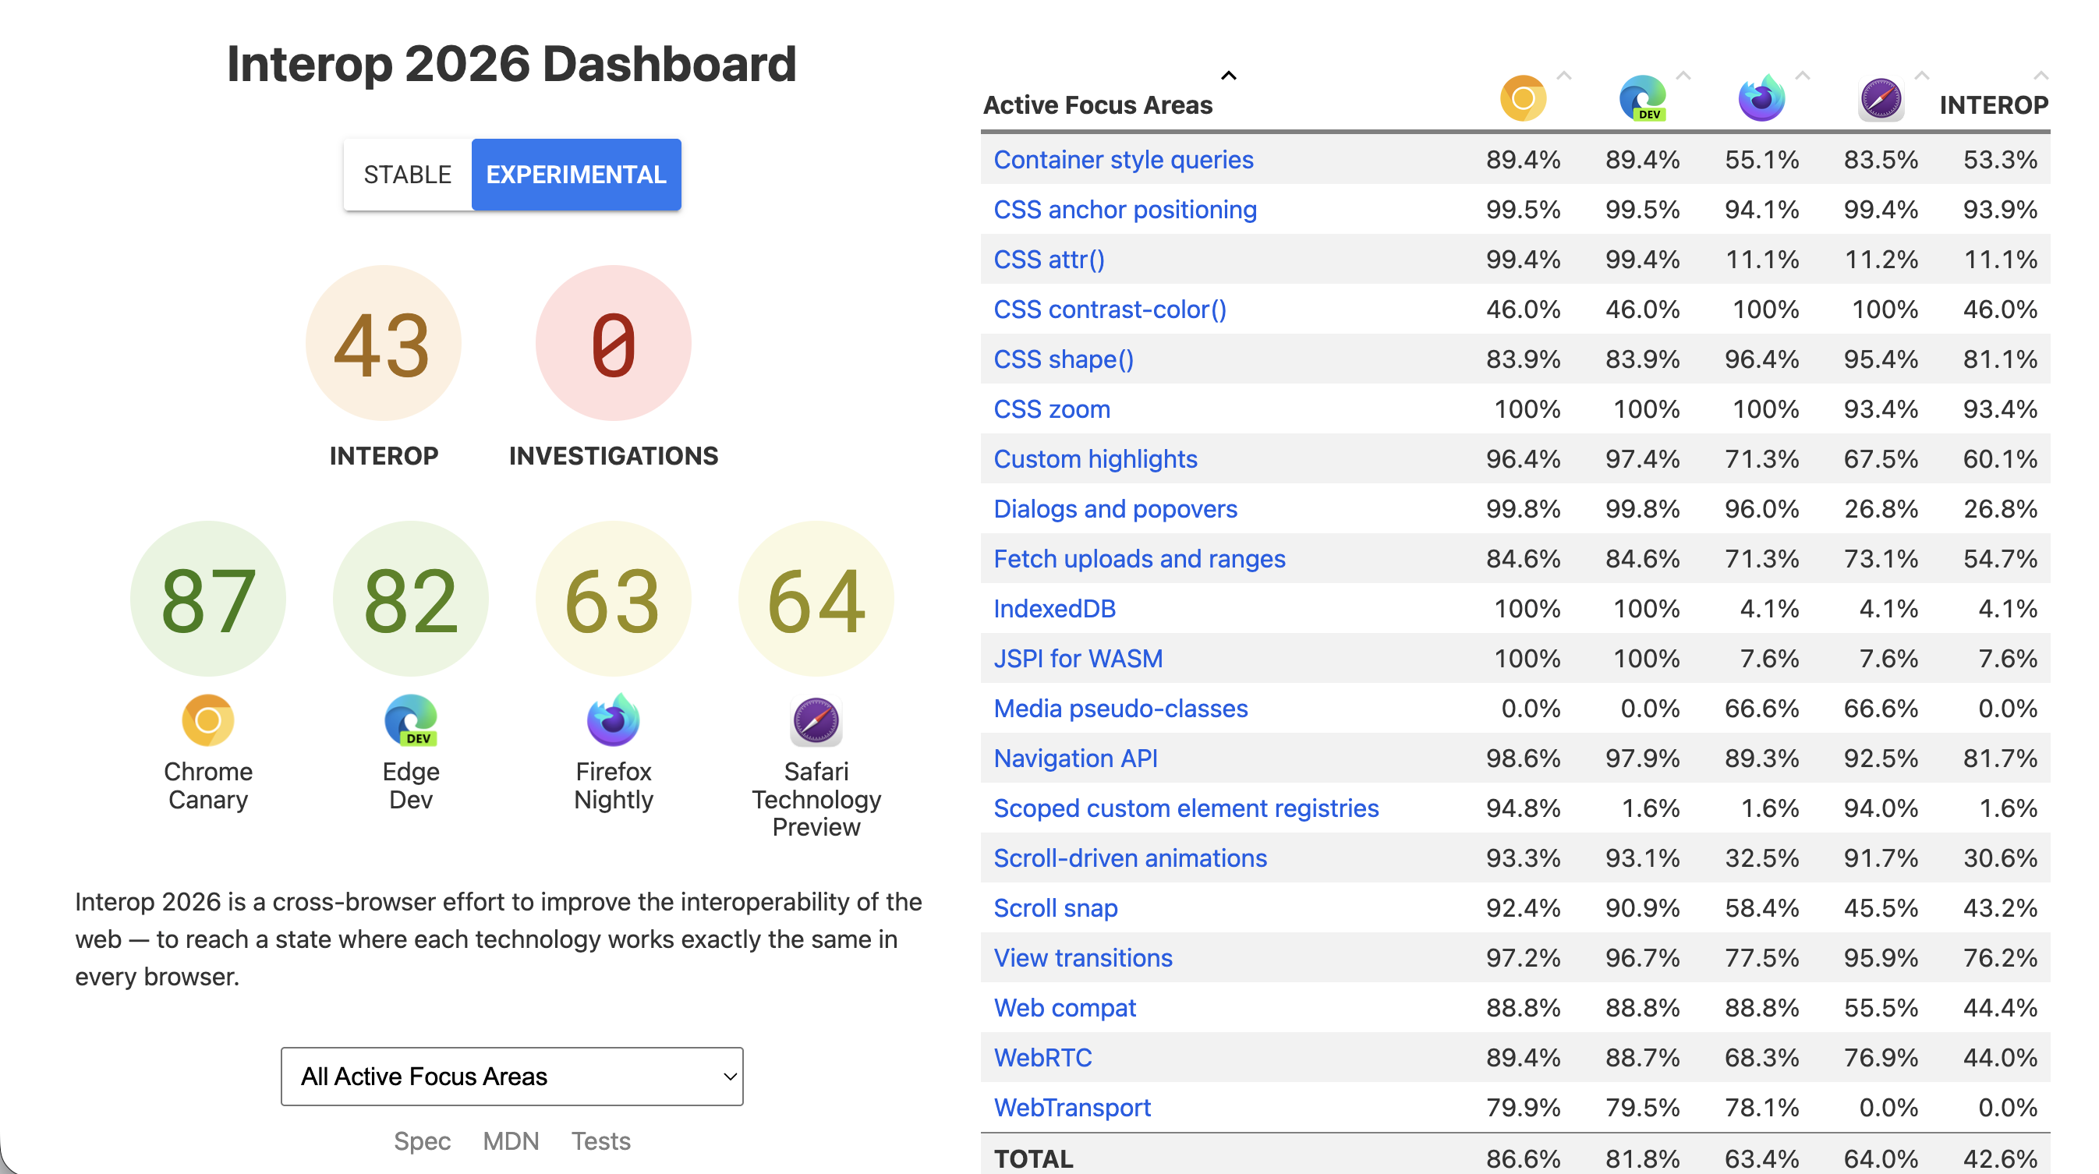This screenshot has height=1174, width=2099.
Task: Open the CSS anchor positioning link
Action: click(x=1124, y=210)
